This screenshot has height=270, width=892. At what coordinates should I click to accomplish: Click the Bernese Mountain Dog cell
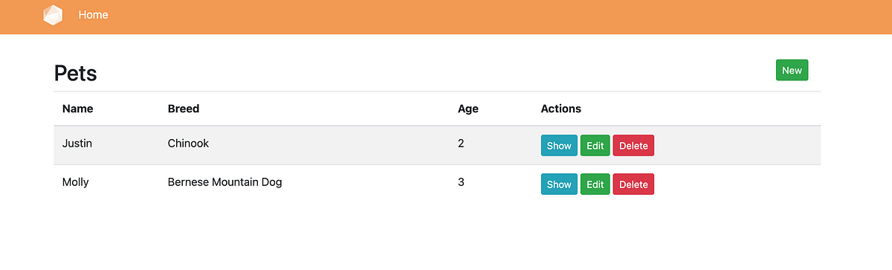pyautogui.click(x=225, y=182)
